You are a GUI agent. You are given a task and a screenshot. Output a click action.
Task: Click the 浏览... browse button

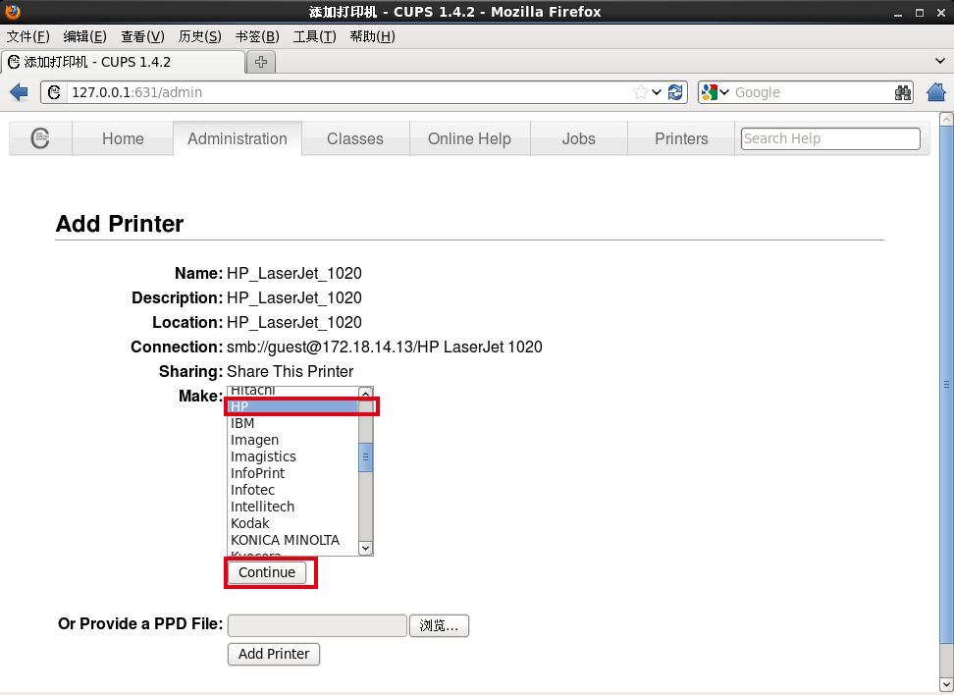tap(440, 625)
